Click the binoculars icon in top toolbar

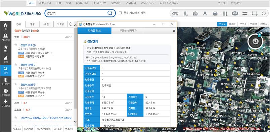tap(175, 13)
